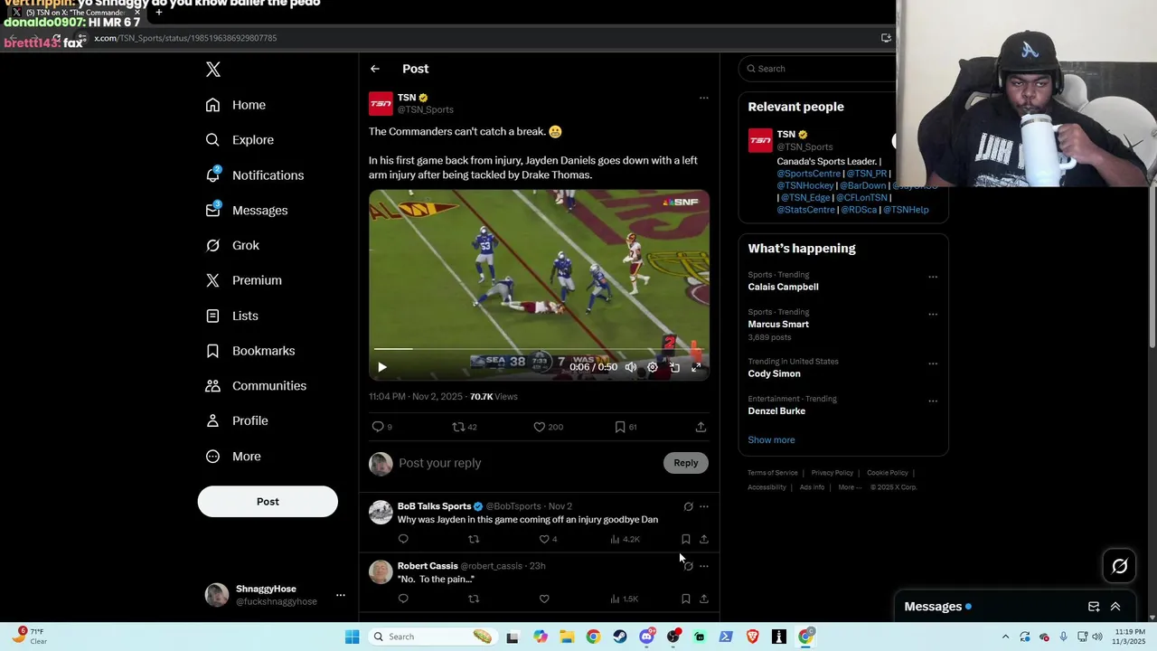
Task: Share the TSN post
Action: click(701, 427)
